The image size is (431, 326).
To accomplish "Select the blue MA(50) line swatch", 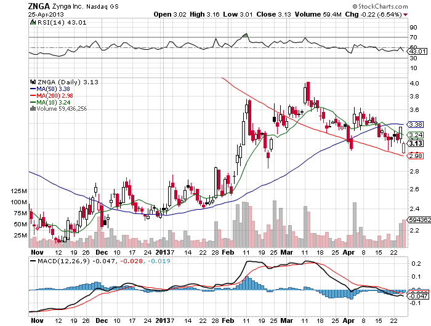I will [x=33, y=89].
